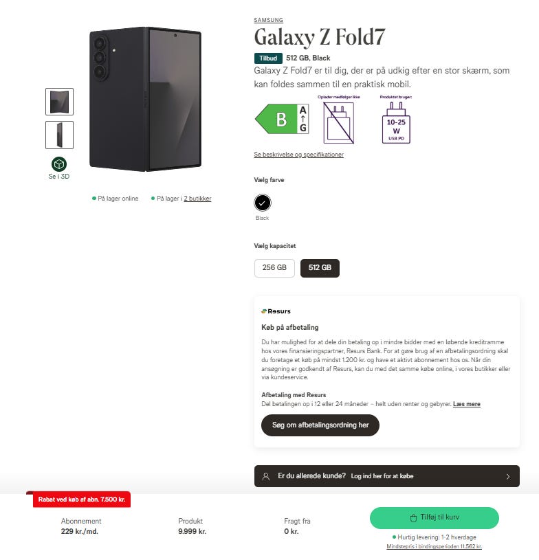Open the '2 butikker' store stock link
This screenshot has height=560, width=539.
(197, 199)
